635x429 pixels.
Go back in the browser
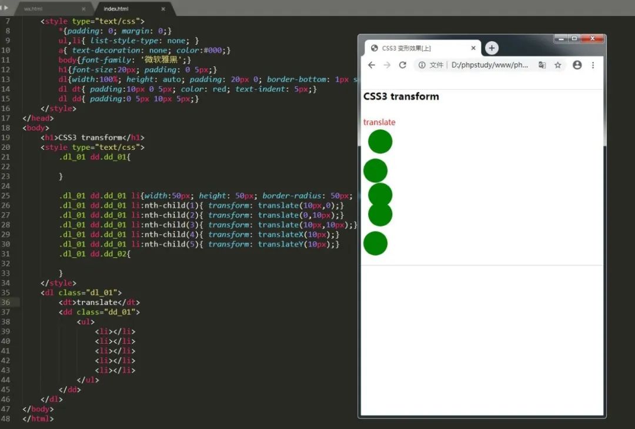tap(372, 65)
